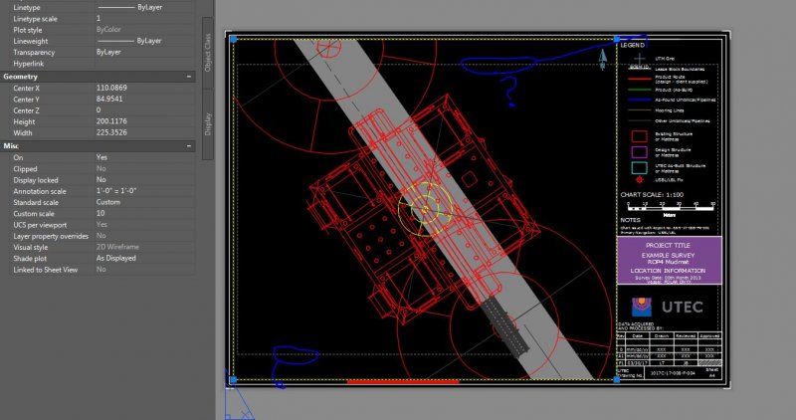Edit the Custom scale value 10
The width and height of the screenshot is (796, 420).
pos(100,213)
